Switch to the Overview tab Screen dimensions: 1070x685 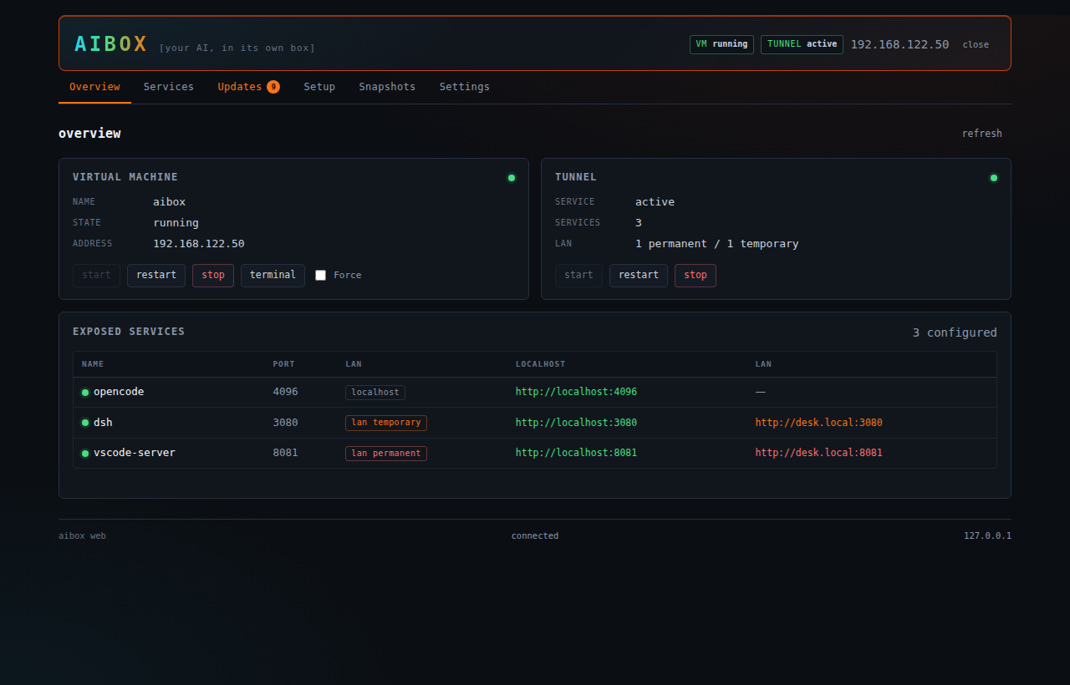click(x=94, y=87)
